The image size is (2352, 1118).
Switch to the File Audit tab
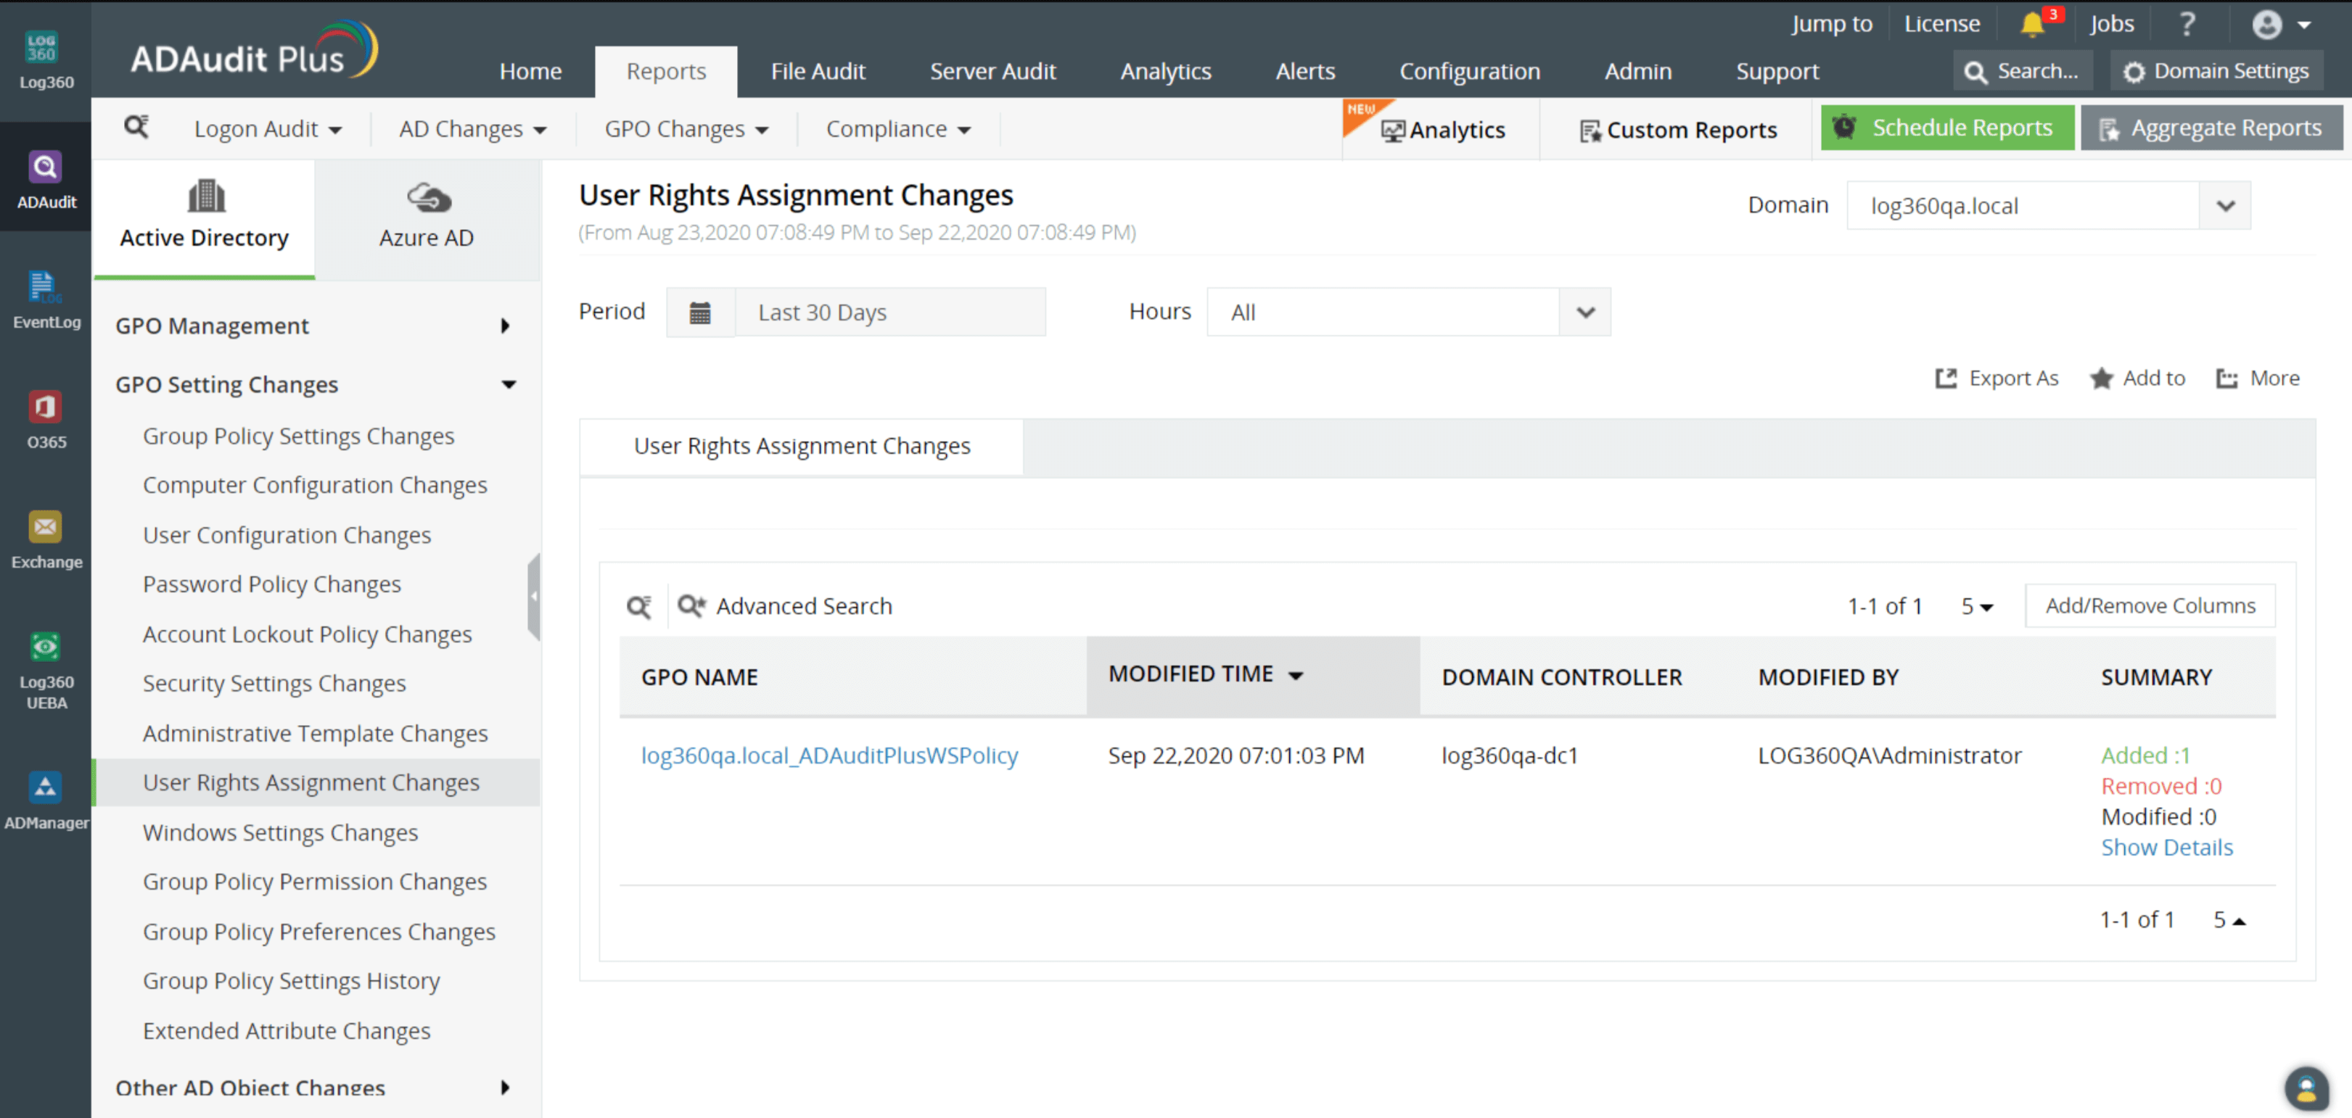coord(817,71)
